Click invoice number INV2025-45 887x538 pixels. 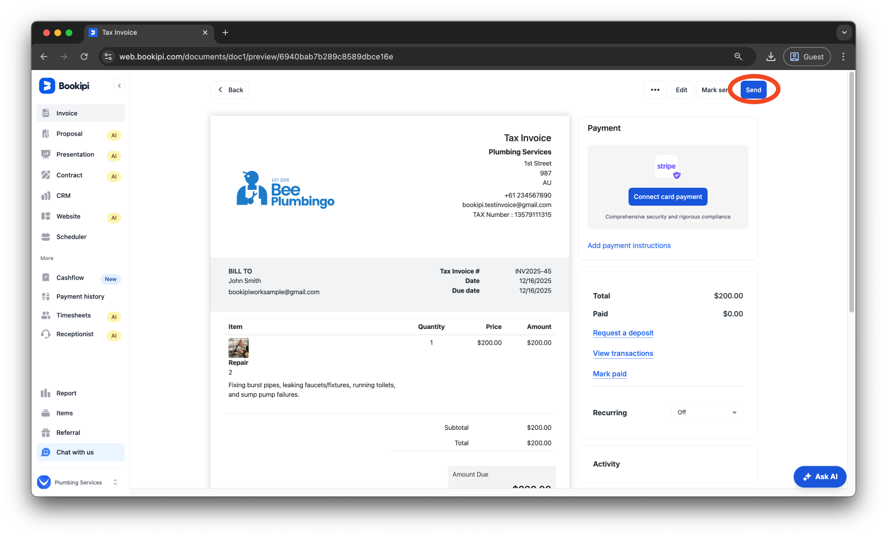[x=533, y=271]
